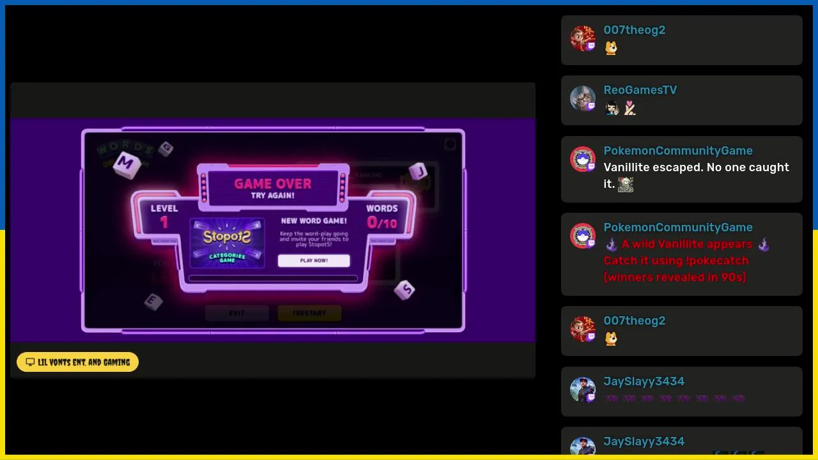
Task: Select the 'Vanillite escaped. No one caught it.' text
Action: [696, 176]
